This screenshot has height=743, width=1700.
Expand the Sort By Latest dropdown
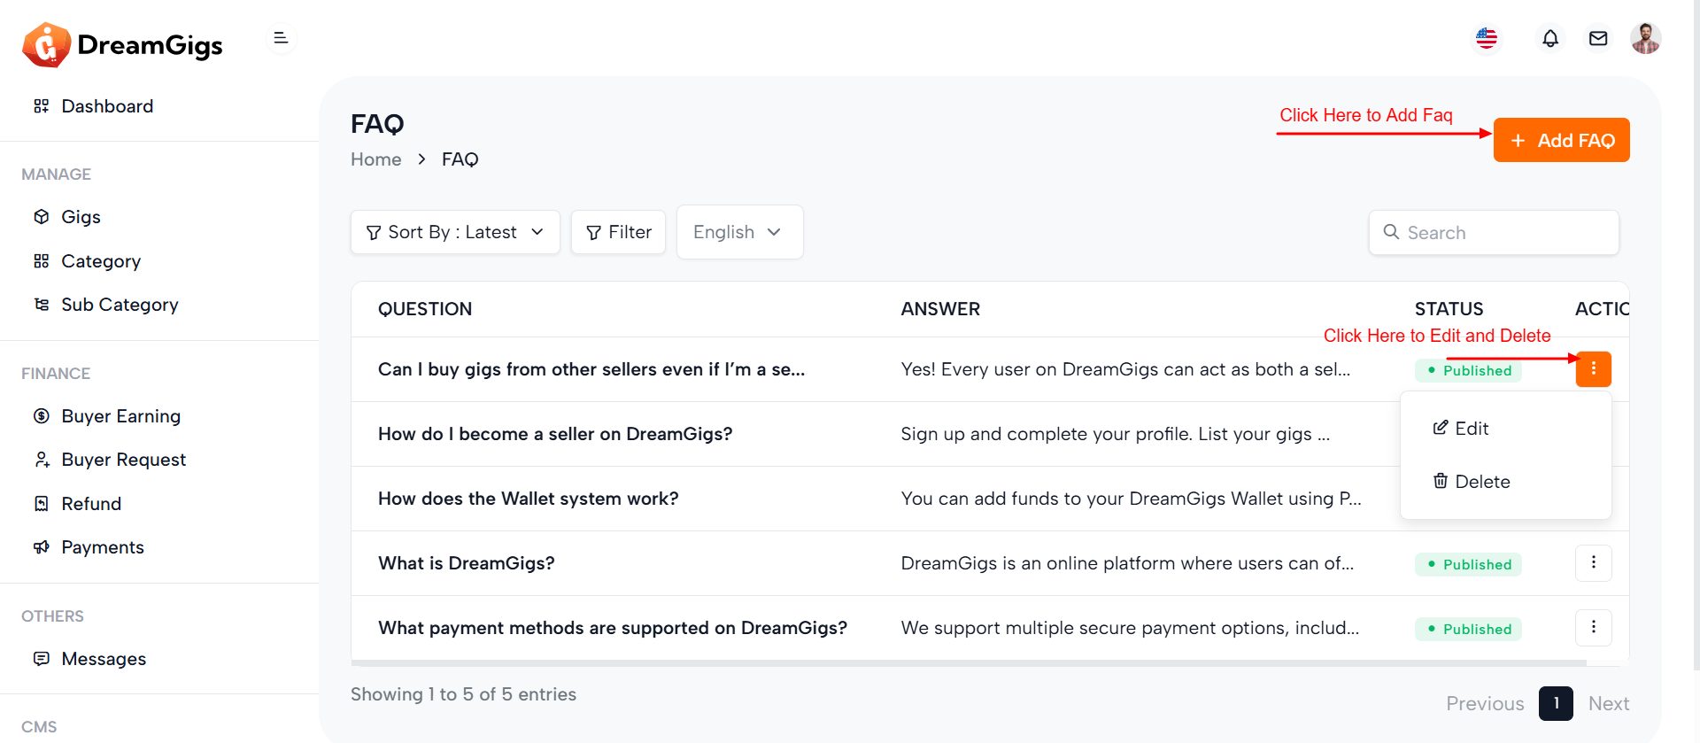click(x=455, y=232)
